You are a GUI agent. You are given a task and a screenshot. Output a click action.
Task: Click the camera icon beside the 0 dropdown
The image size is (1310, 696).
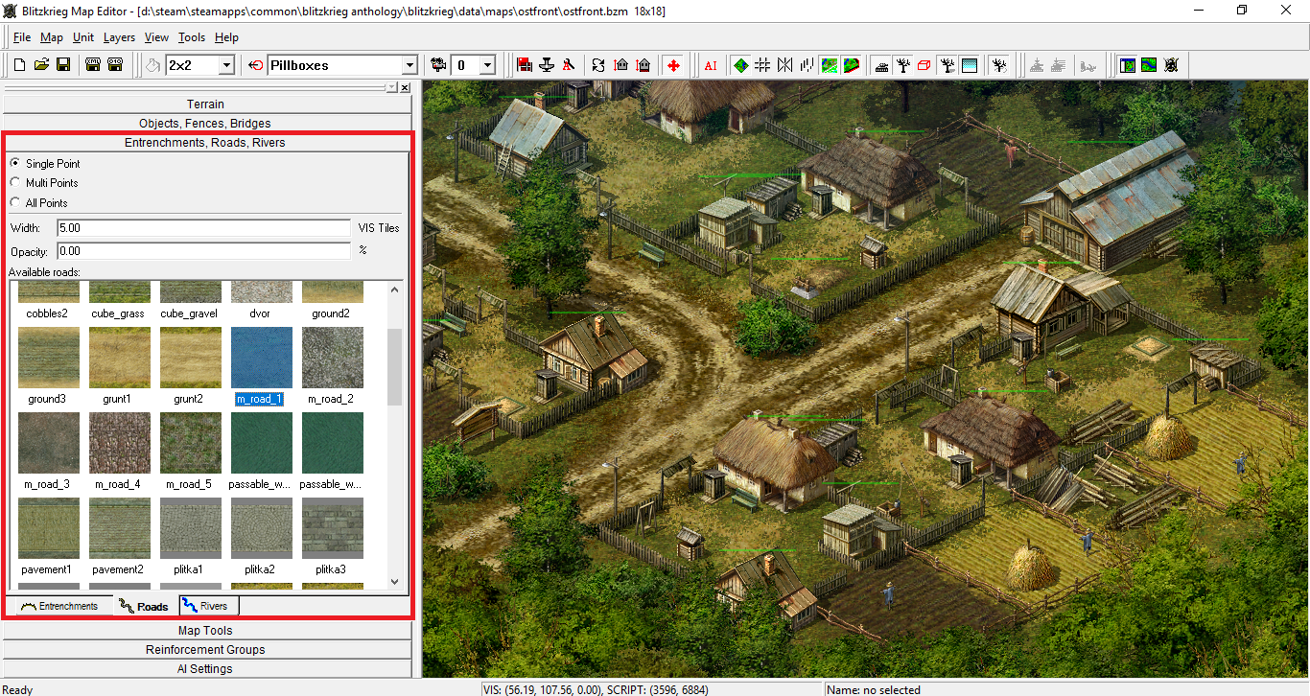pyautogui.click(x=439, y=65)
